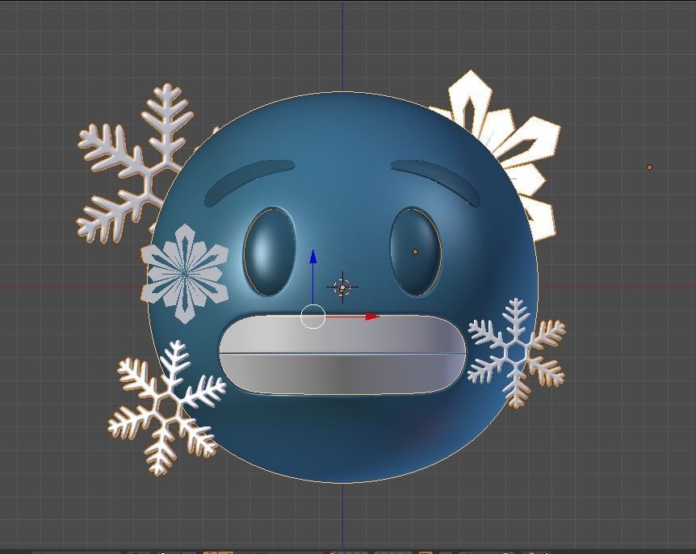Viewport: 696px width, 554px height.
Task: Select the snowflake beside the mouth's right end
Action: [x=516, y=352]
